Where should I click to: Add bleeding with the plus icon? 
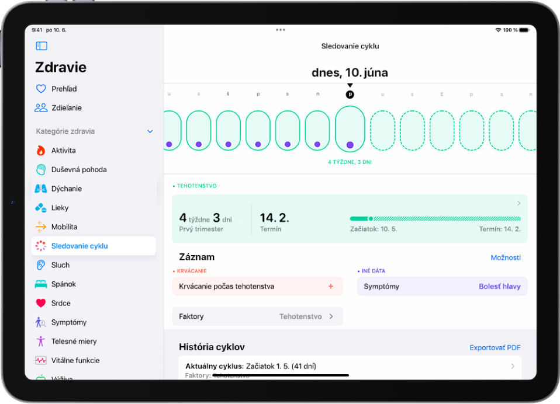(x=331, y=286)
